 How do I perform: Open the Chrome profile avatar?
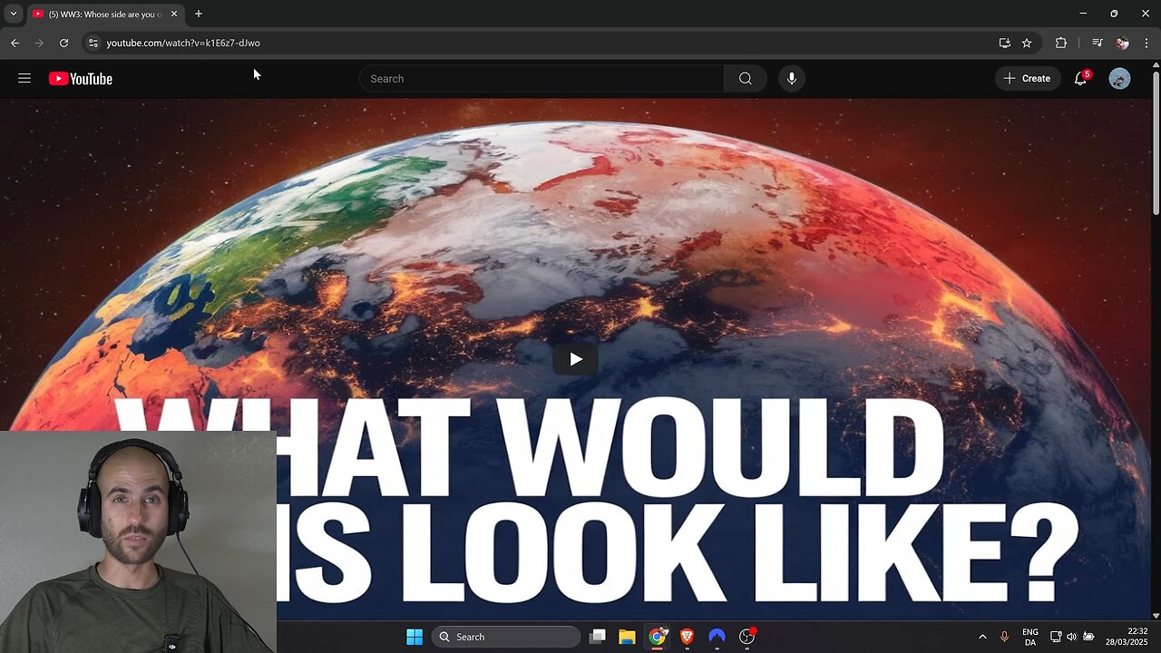(1122, 43)
